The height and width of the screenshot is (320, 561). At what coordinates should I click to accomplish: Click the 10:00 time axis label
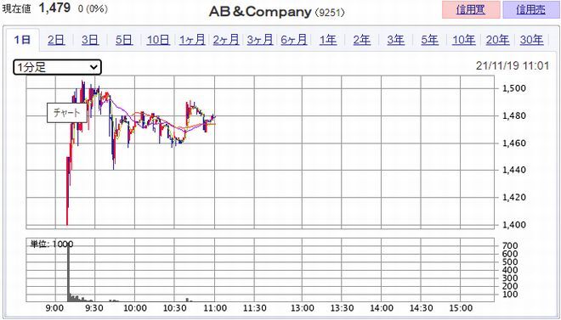(134, 308)
